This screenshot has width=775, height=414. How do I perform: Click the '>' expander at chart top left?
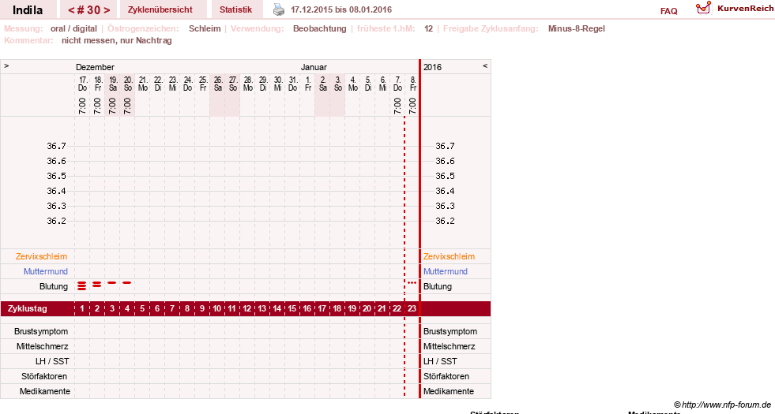click(x=6, y=65)
